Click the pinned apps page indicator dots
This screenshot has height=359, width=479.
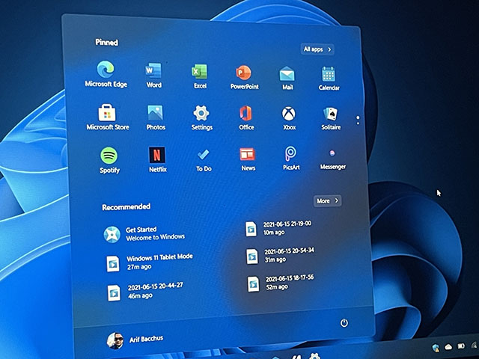358,120
